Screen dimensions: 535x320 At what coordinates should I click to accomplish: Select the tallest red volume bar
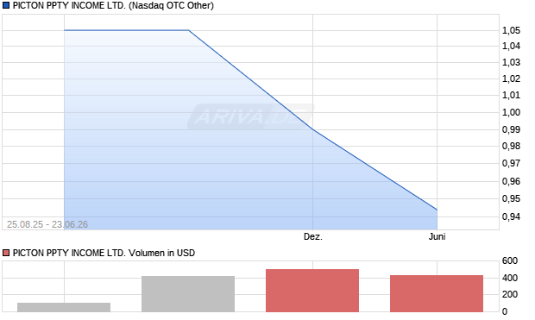[312, 291]
